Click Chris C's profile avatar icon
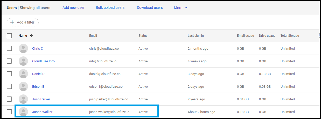321x119 pixels. coord(23,49)
